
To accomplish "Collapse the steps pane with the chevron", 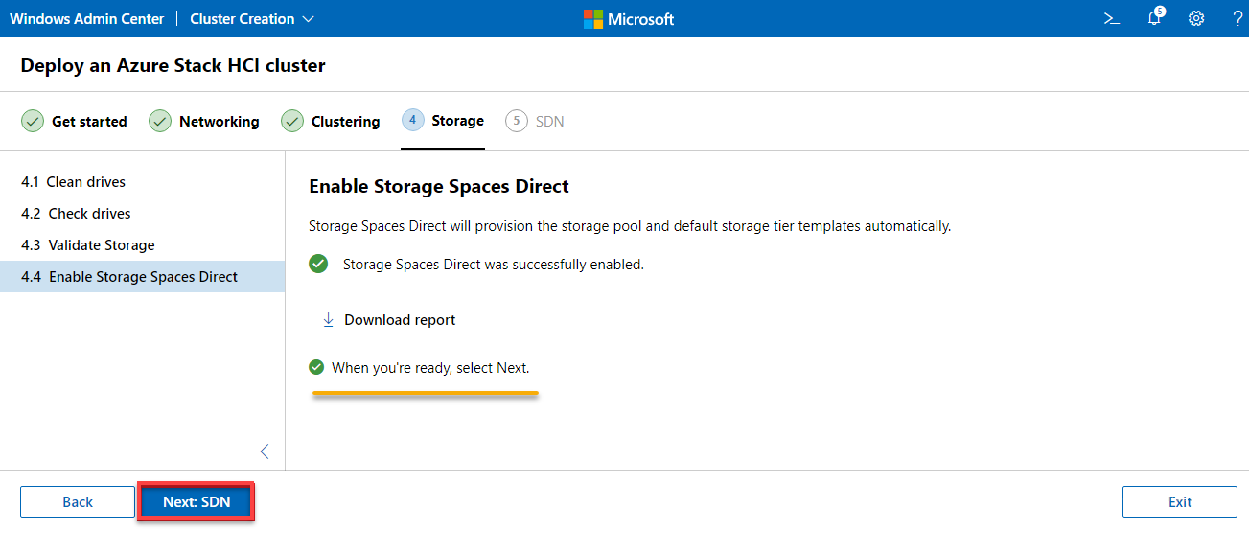I will tap(265, 452).
